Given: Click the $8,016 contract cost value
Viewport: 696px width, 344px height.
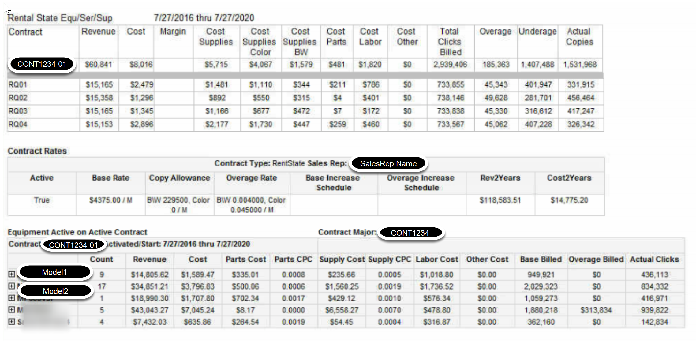Looking at the screenshot, I should (x=141, y=65).
